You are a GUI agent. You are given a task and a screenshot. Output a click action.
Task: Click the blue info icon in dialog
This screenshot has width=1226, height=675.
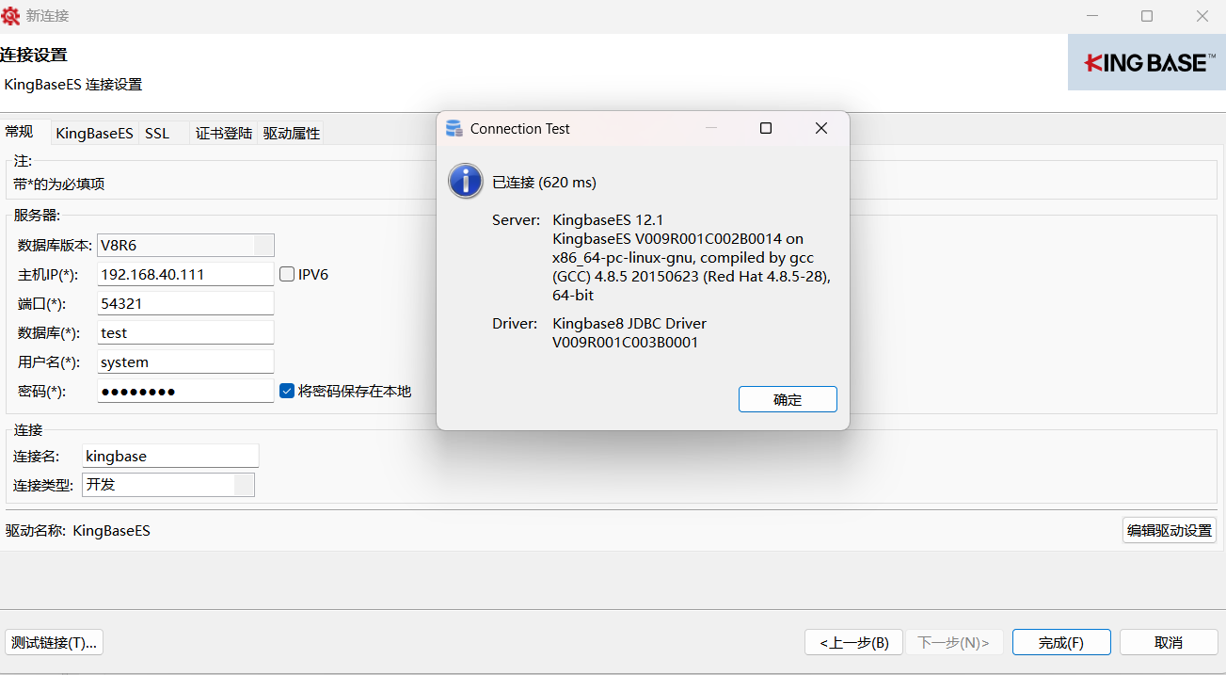click(466, 181)
